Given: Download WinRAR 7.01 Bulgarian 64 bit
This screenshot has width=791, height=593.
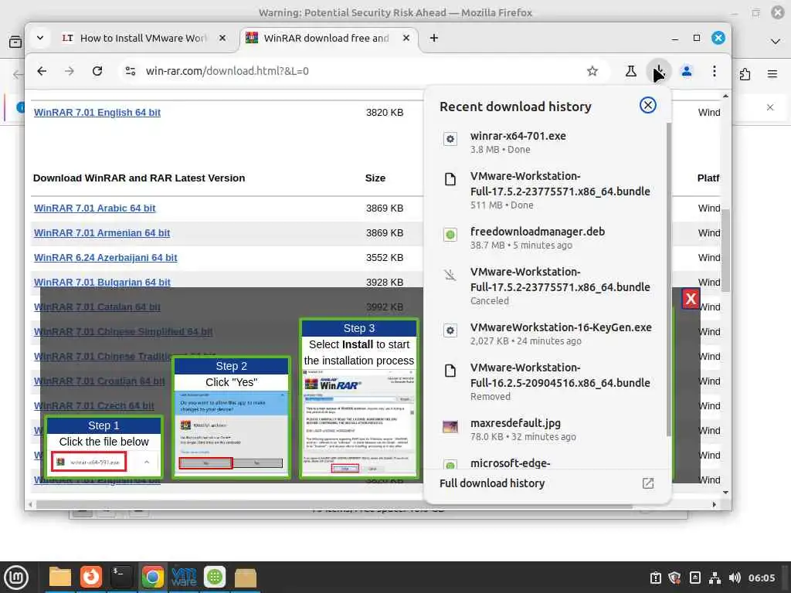Looking at the screenshot, I should [102, 283].
